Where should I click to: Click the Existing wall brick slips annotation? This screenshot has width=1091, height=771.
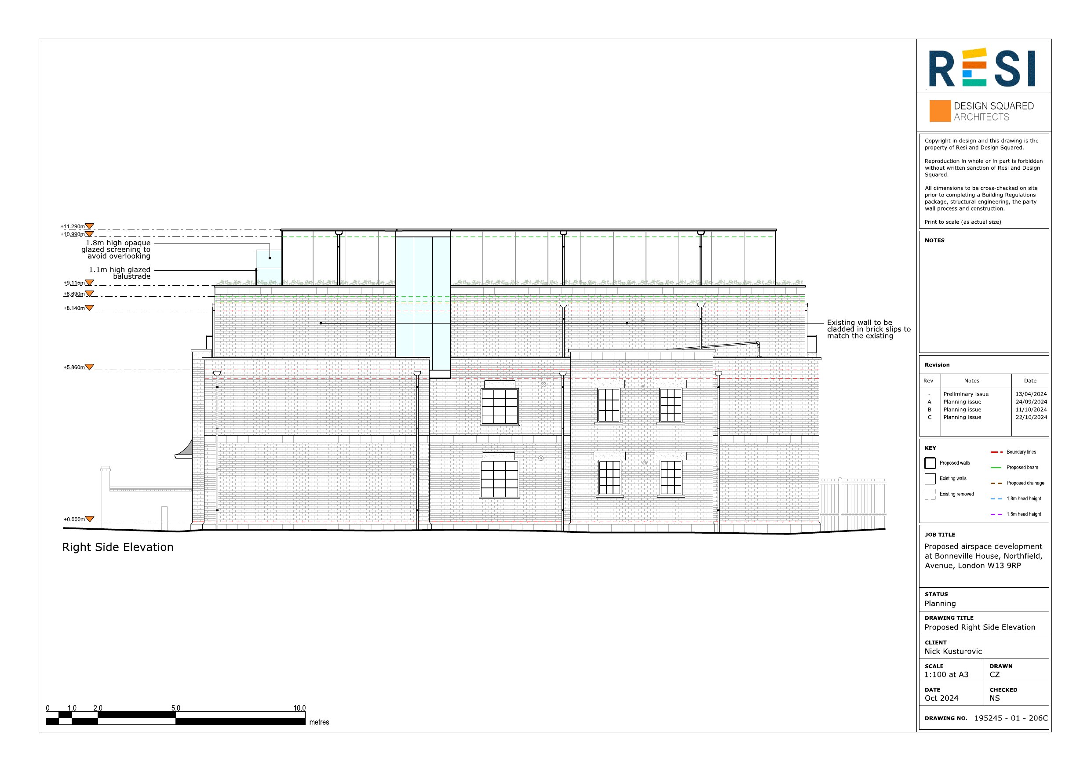point(868,329)
